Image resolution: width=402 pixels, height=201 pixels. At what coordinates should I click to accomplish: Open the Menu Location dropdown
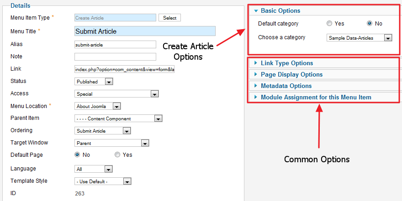click(x=98, y=106)
